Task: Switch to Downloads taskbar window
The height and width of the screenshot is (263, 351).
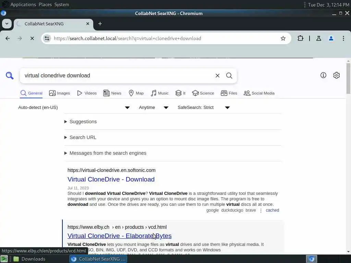Action: click(29, 259)
